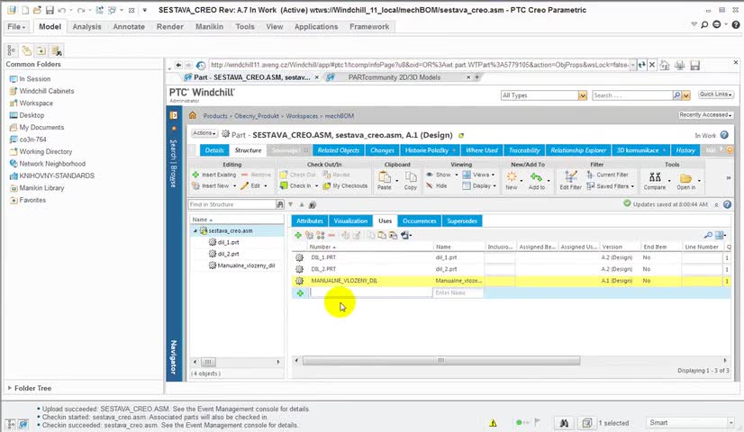Select the Favorites navigator icon
The image size is (744, 432).
[41, 50]
